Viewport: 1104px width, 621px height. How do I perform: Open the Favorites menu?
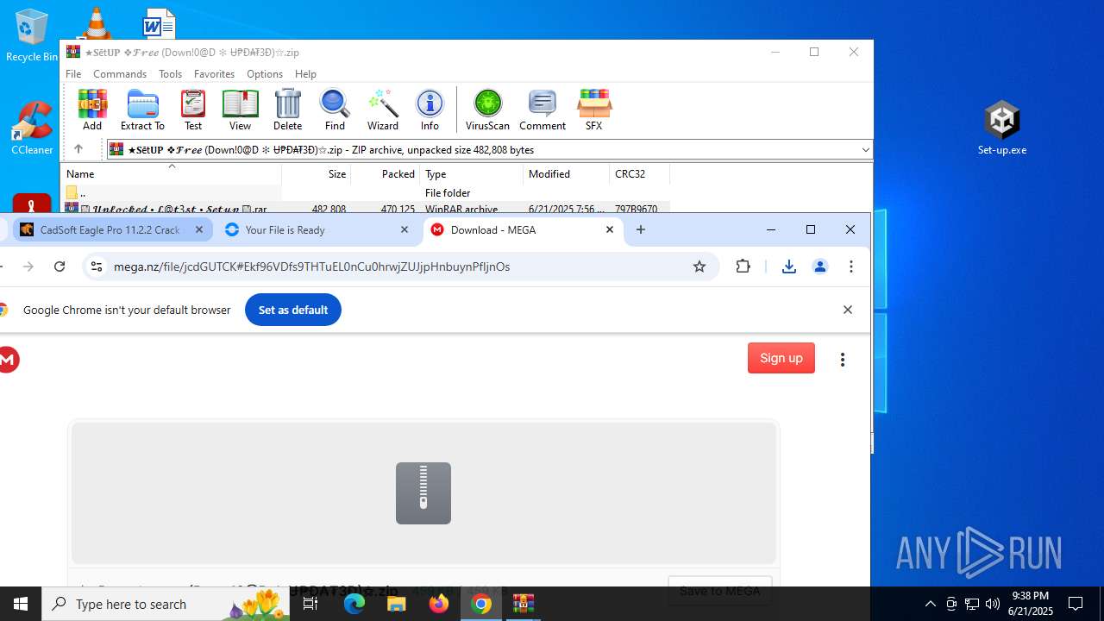pyautogui.click(x=214, y=74)
